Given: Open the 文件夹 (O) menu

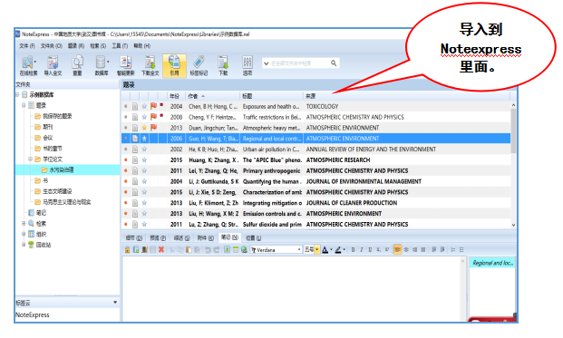Looking at the screenshot, I should [52, 46].
